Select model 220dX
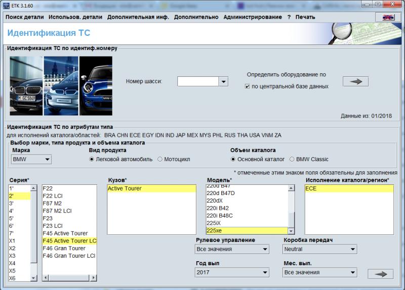Screen dimensions: 405x290 (247, 201)
